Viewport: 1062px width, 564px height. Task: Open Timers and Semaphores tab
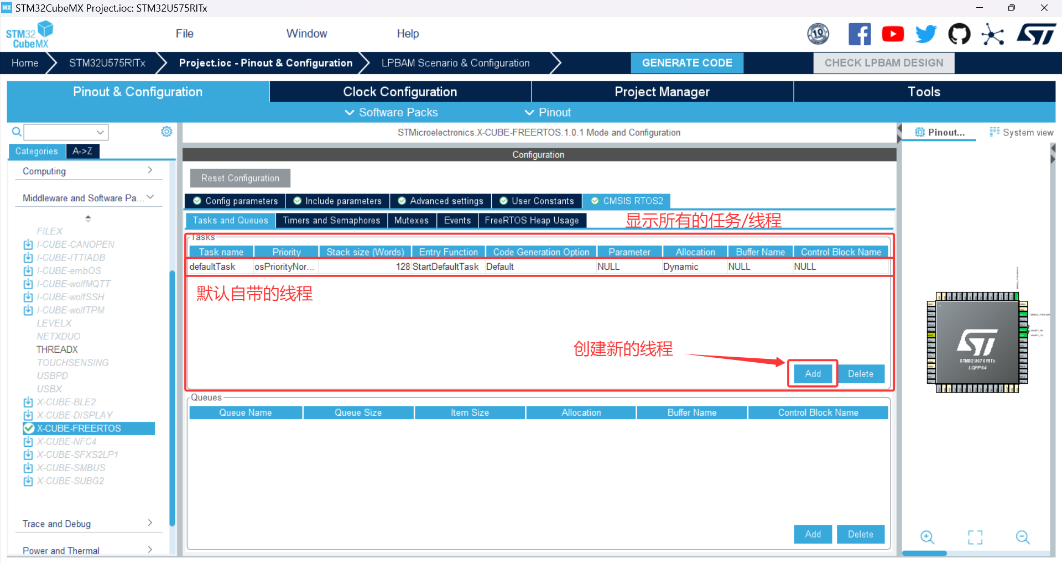tap(331, 220)
